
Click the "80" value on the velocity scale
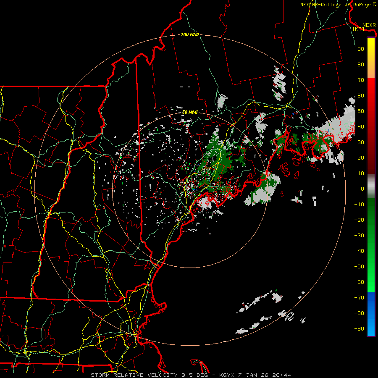[x=361, y=65]
